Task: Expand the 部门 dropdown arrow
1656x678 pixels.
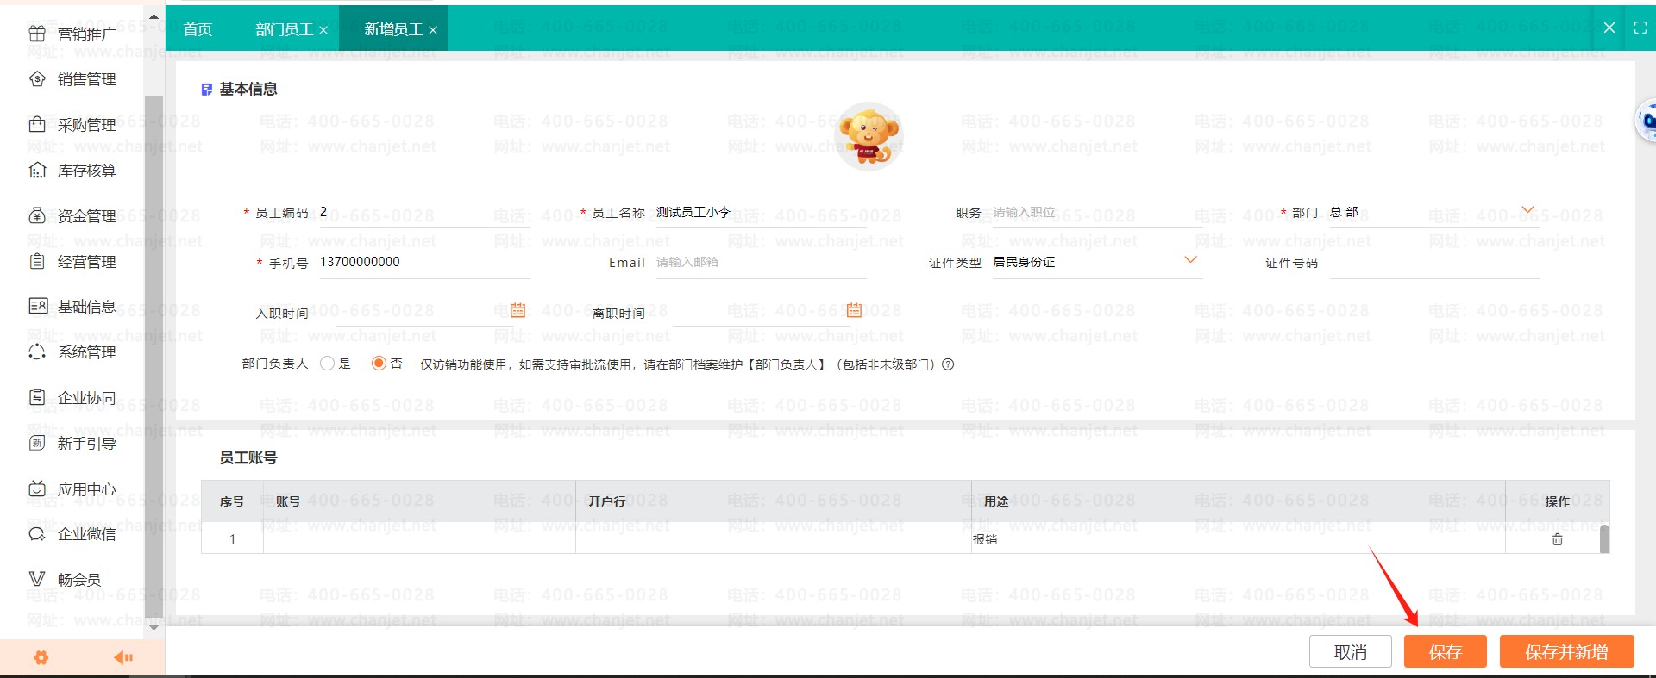Action: coord(1528,209)
